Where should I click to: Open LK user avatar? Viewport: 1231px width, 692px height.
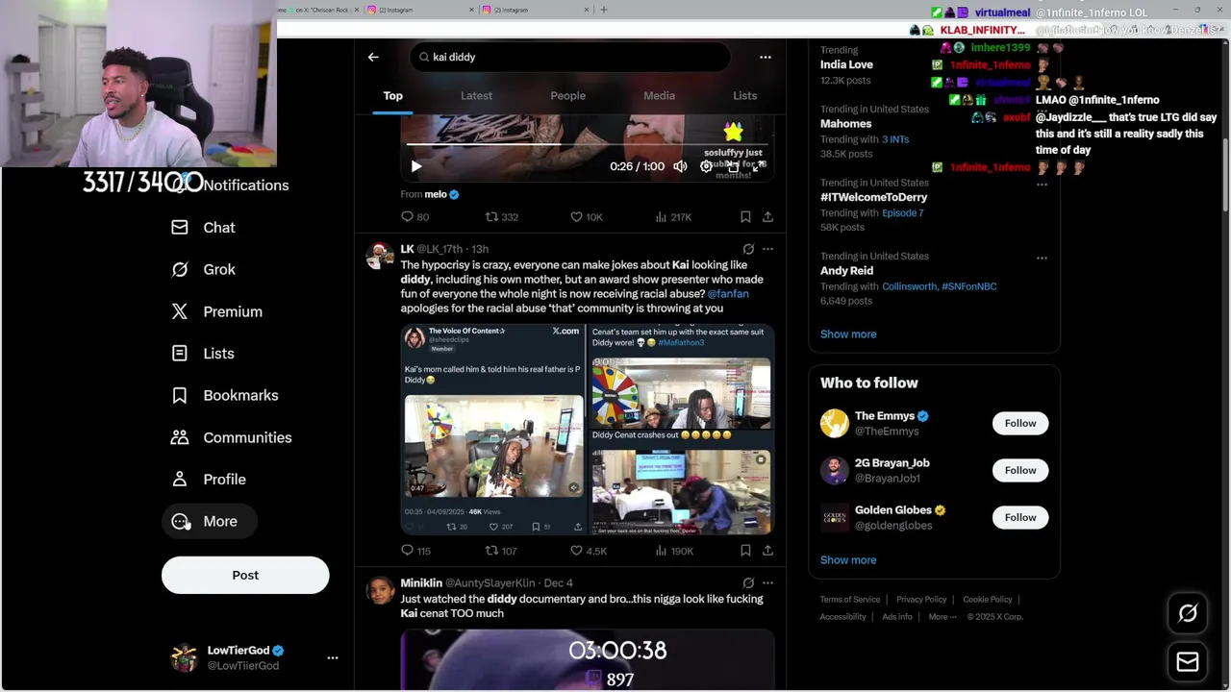(x=380, y=256)
